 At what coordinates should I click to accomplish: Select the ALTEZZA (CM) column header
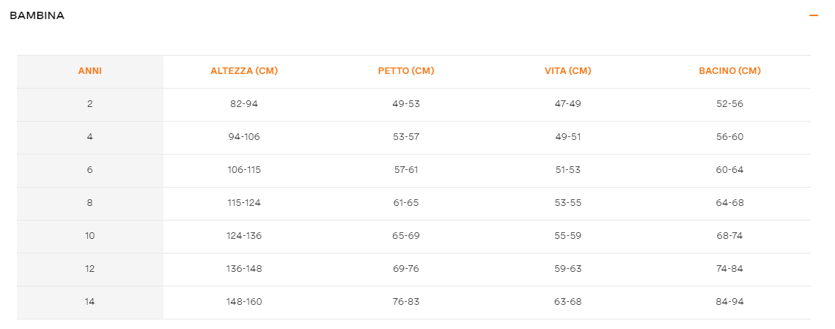point(244,71)
